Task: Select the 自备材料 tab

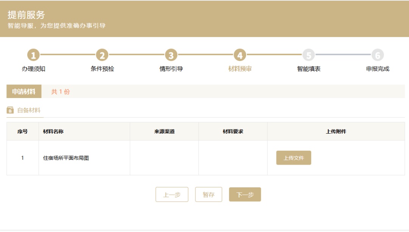Action: point(29,111)
